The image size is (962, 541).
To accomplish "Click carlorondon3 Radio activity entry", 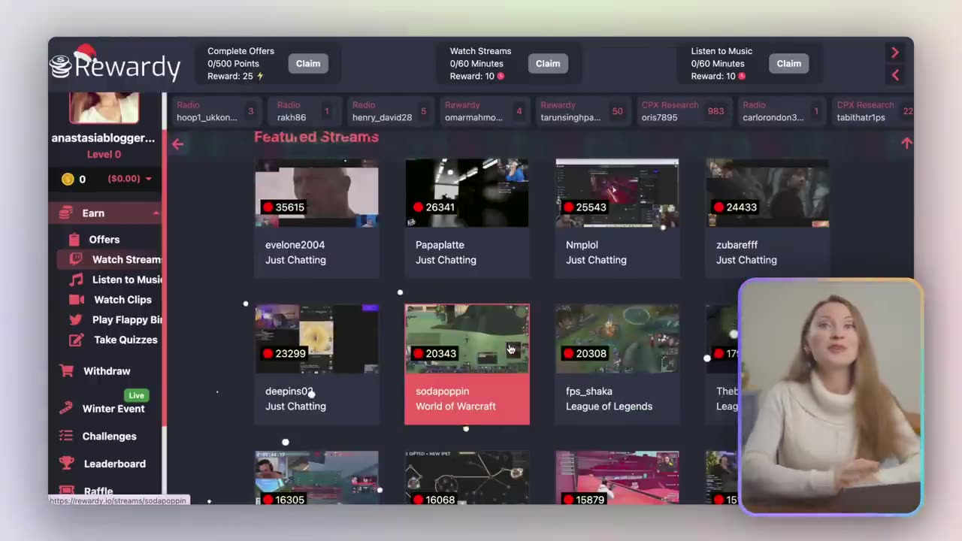I will coord(781,111).
